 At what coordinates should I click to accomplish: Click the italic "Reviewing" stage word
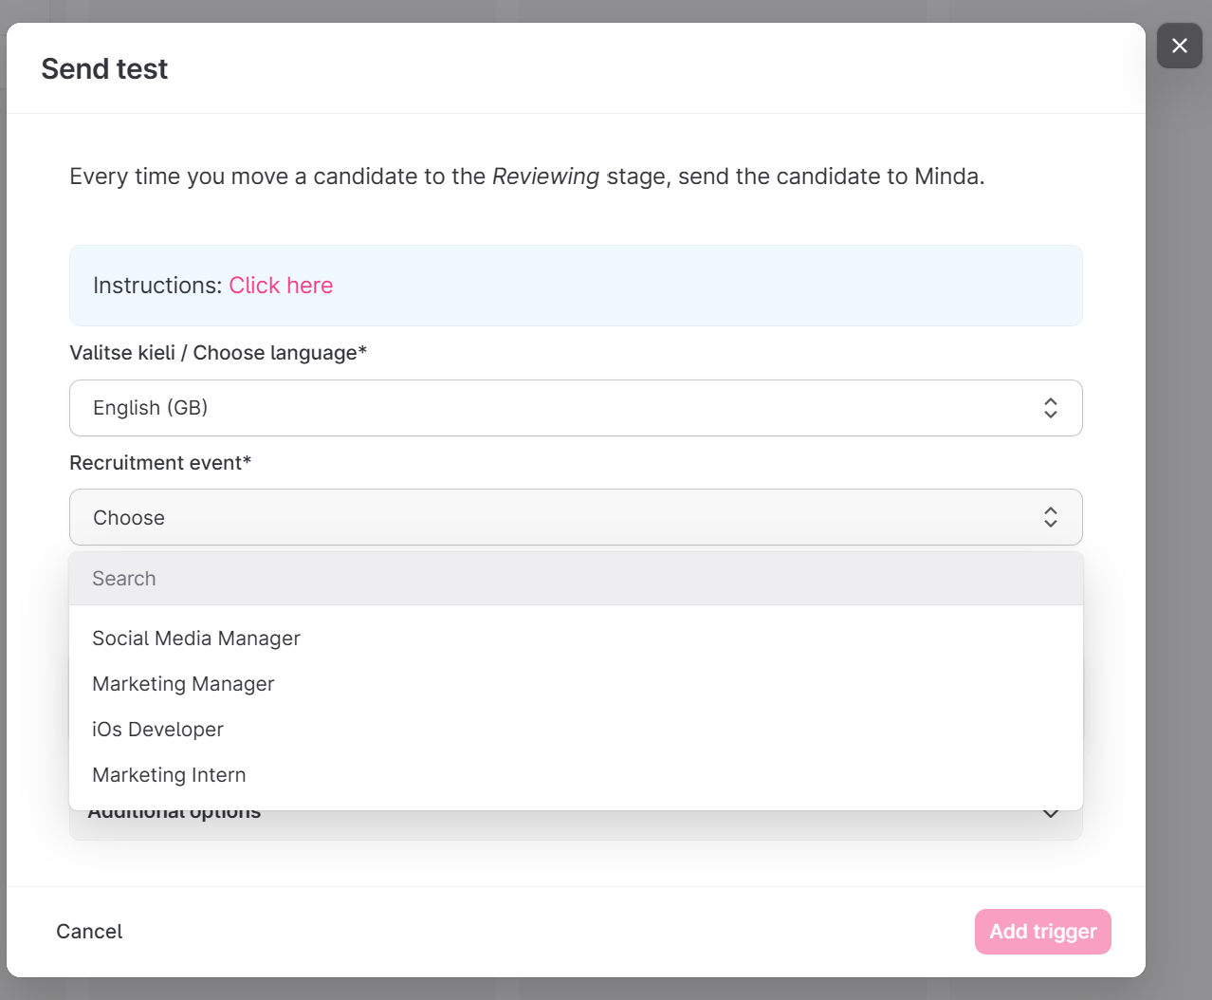click(545, 176)
